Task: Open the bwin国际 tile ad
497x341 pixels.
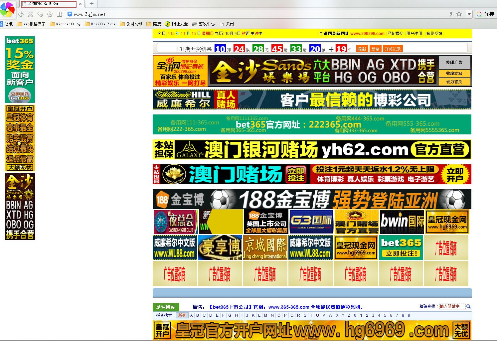Action: pos(402,222)
